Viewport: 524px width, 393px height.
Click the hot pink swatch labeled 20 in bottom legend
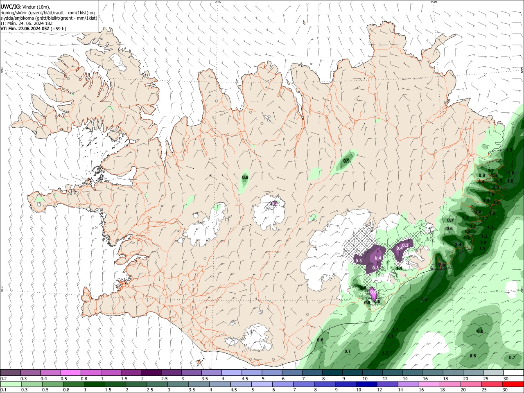click(471, 384)
